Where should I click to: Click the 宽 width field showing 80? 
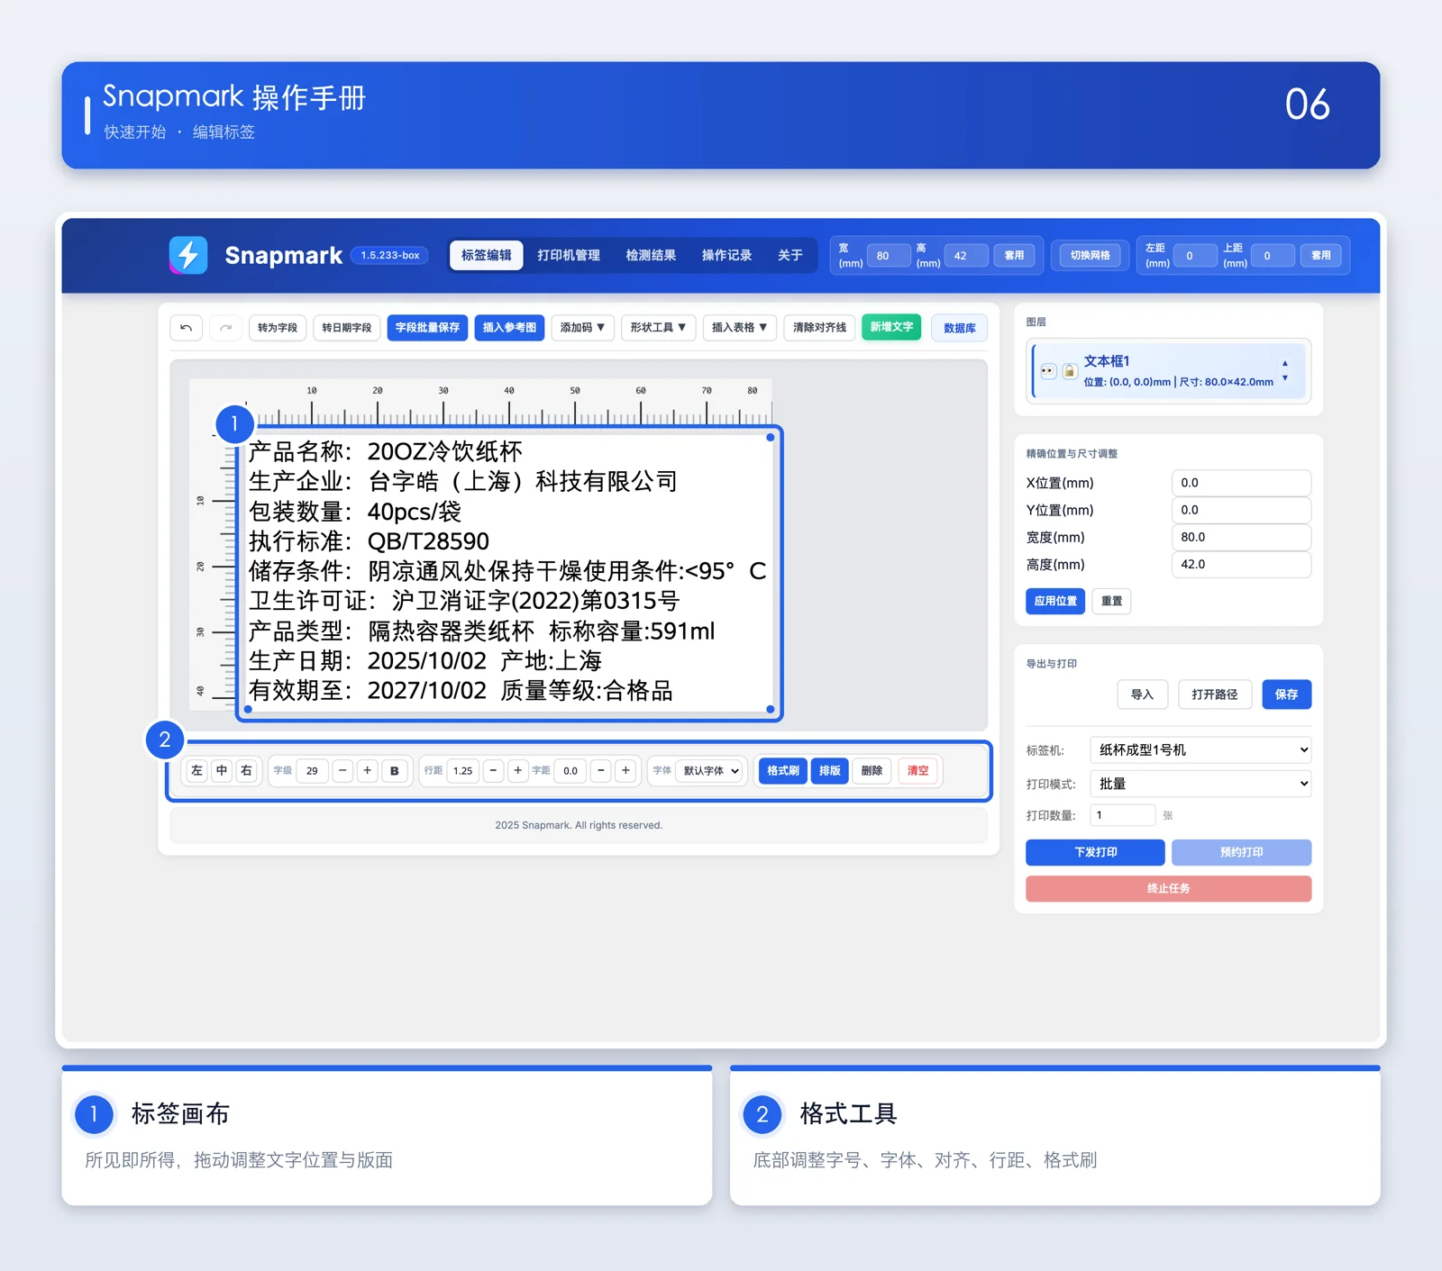point(889,256)
